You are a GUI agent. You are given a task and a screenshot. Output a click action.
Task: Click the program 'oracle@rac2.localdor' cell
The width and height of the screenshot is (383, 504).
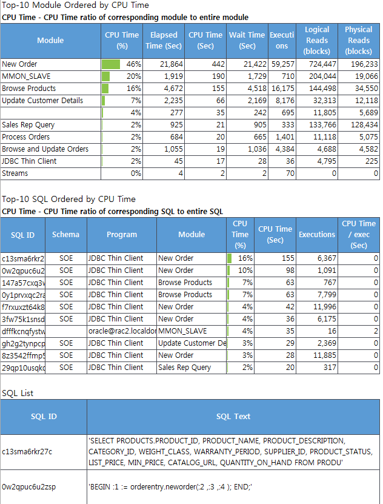122,331
